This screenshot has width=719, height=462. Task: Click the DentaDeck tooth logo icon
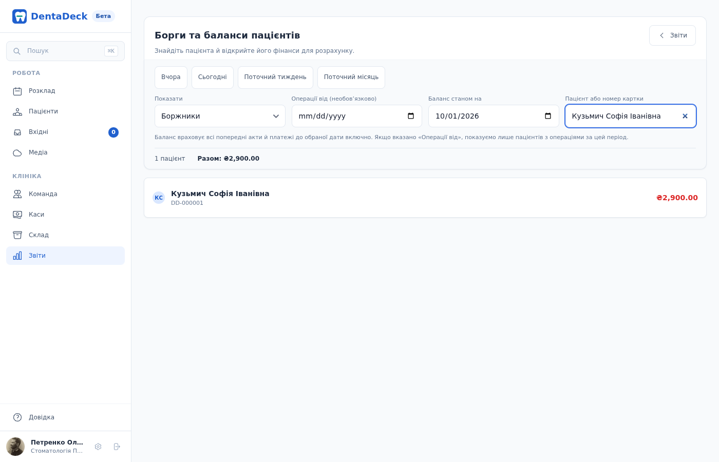tap(20, 16)
